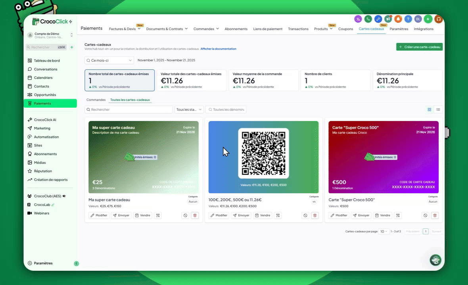Viewport: 468px width, 285px height.
Task: Click the blue help question mark icon
Action: 408,19
